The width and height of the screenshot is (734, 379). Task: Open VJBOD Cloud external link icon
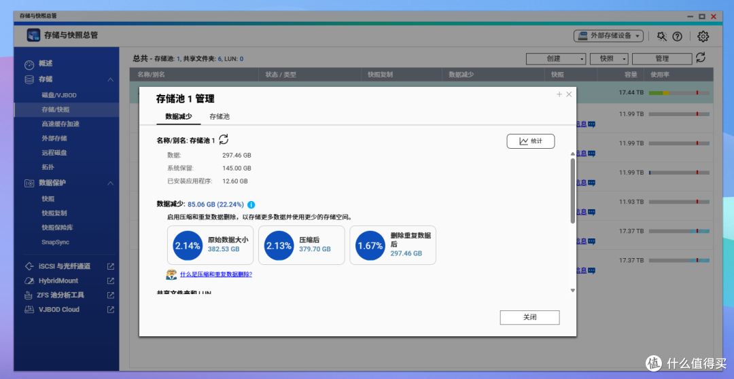pyautogui.click(x=111, y=309)
